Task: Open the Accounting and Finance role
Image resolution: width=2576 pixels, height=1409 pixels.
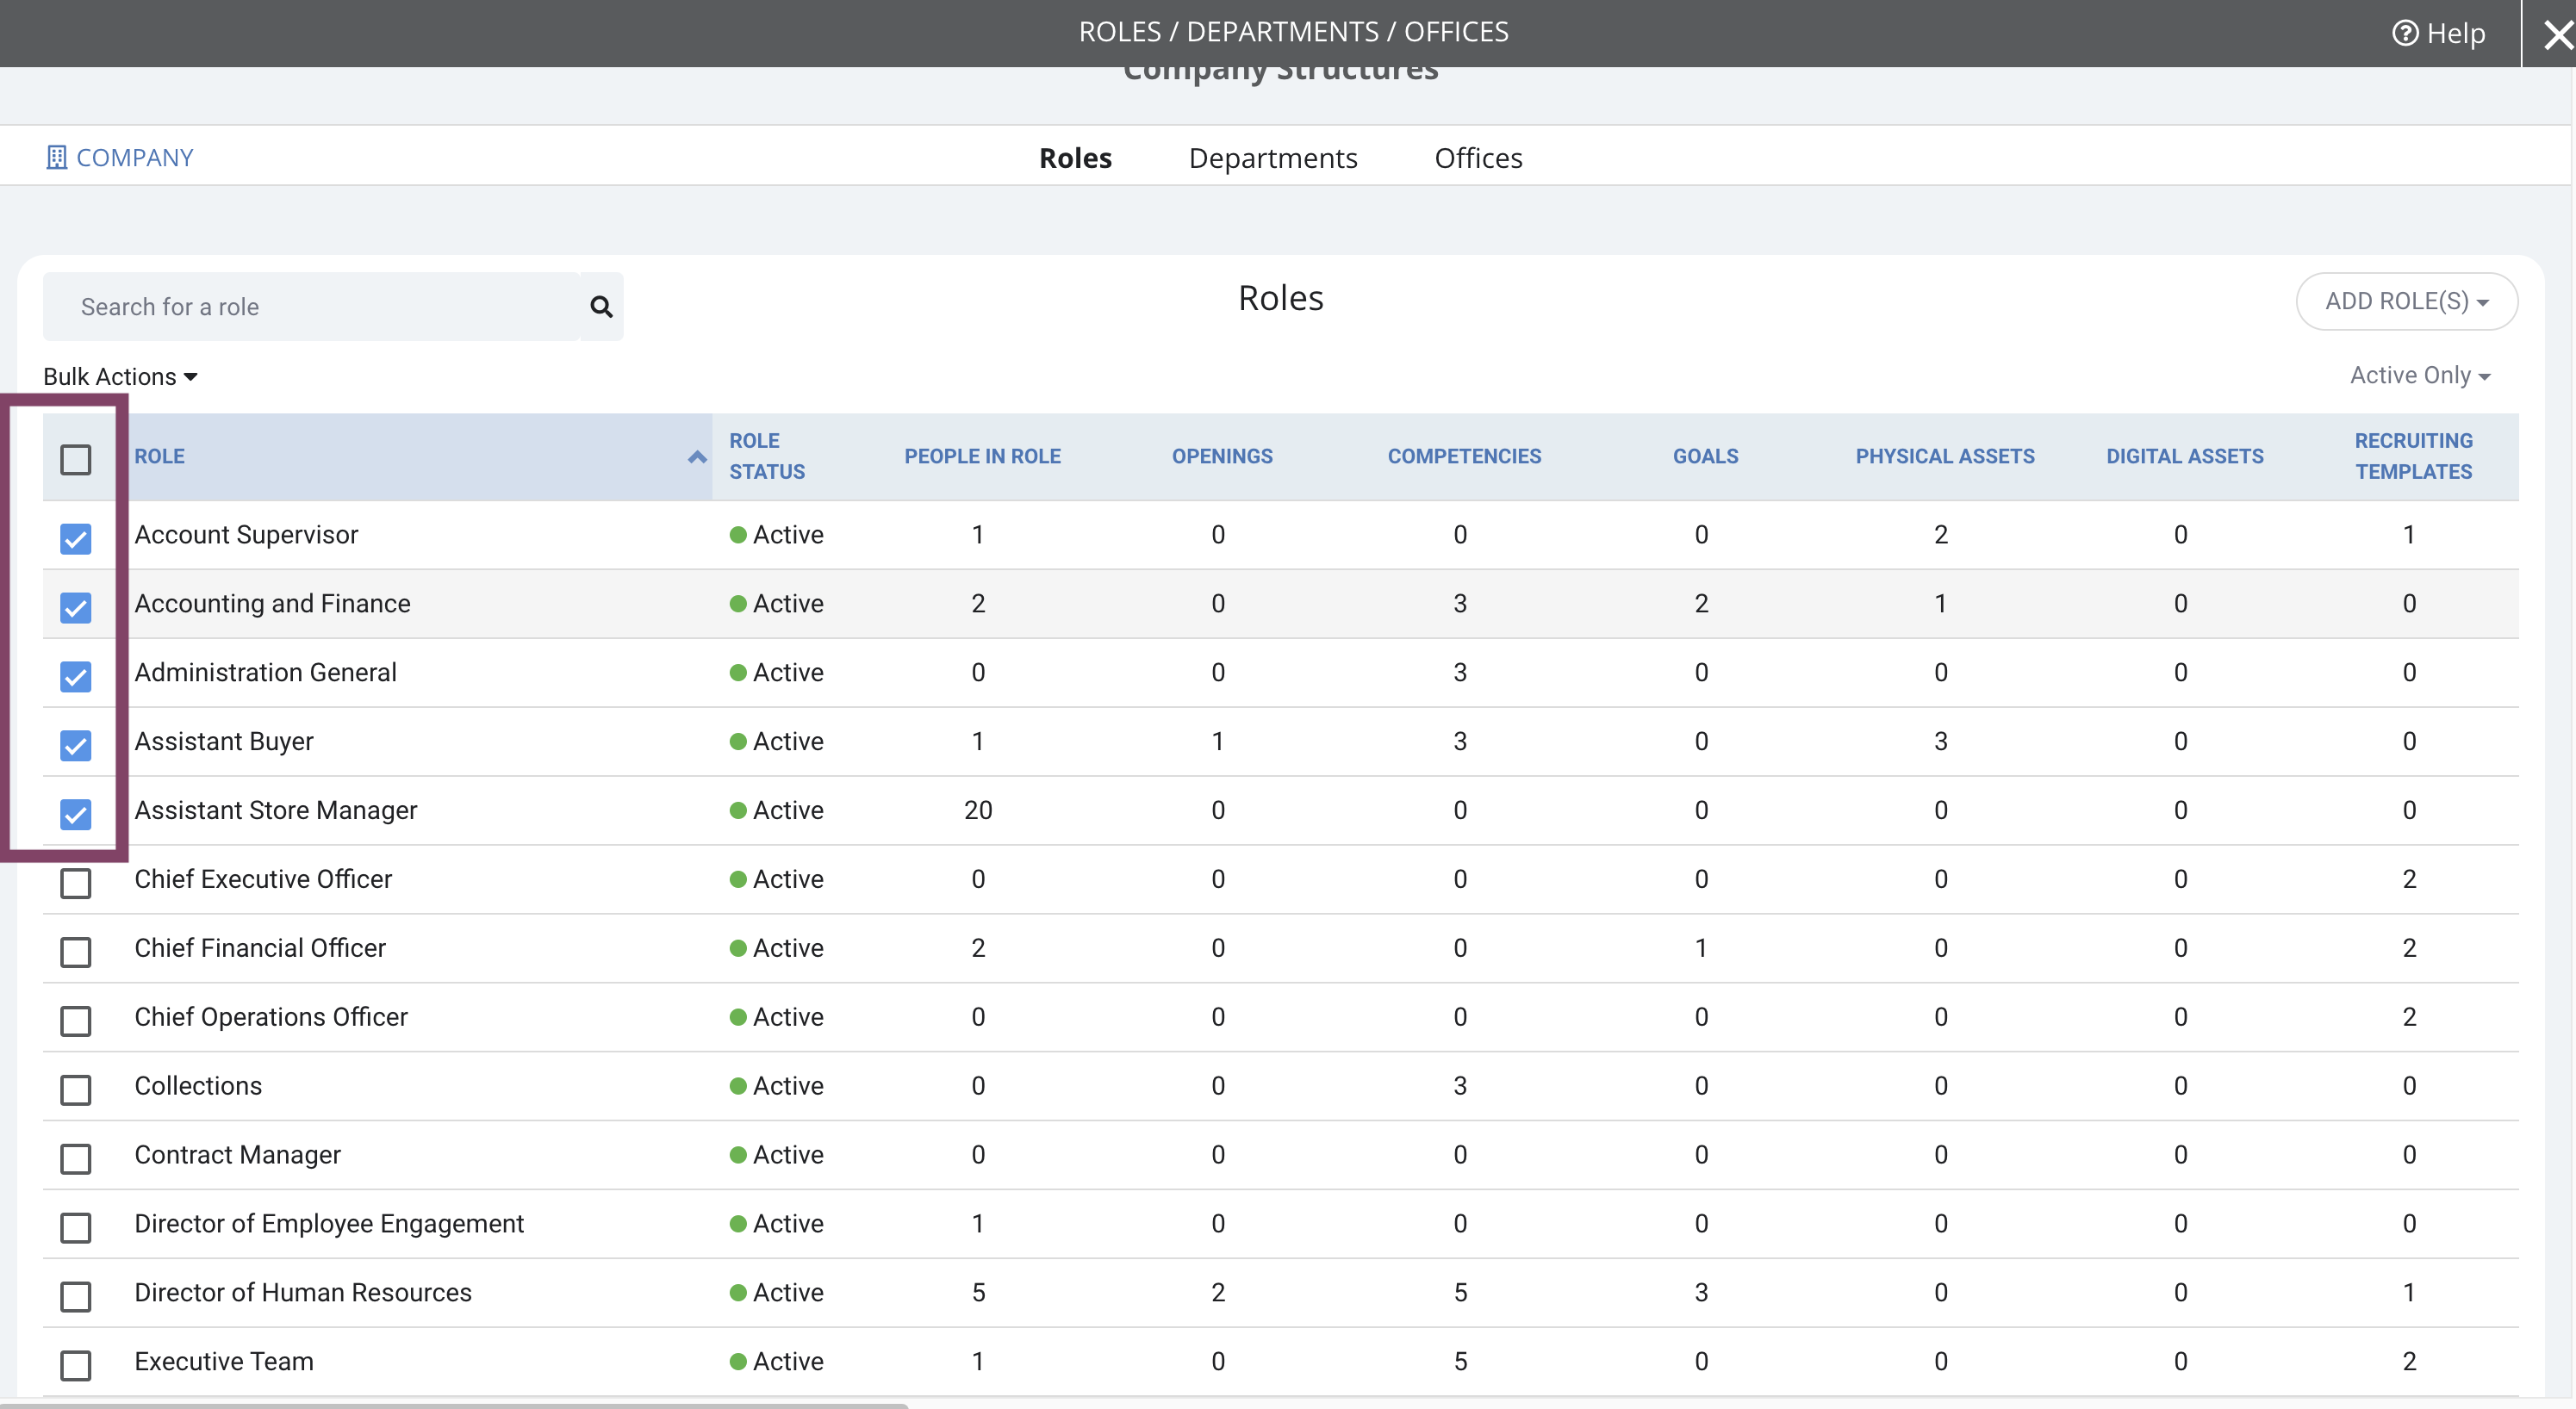Action: click(272, 603)
